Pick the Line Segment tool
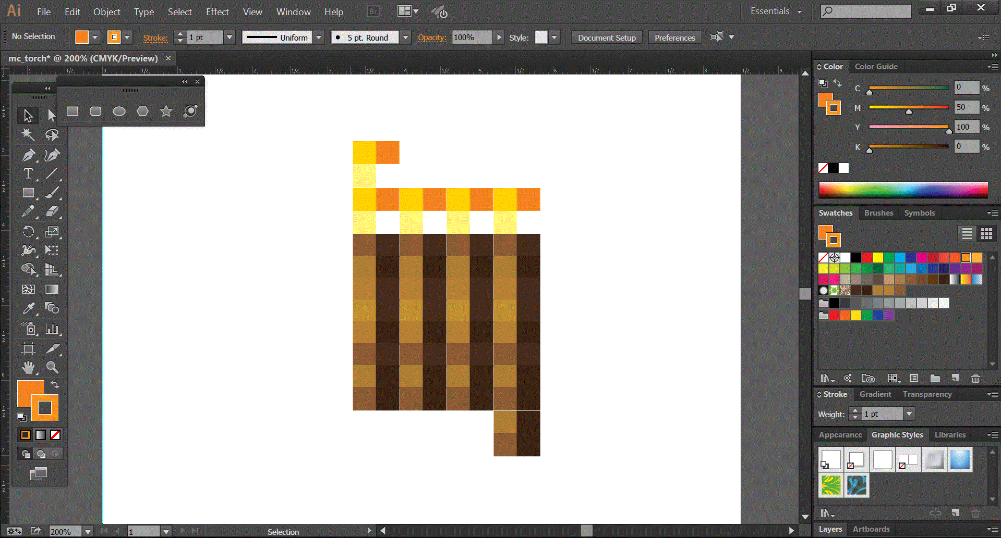The width and height of the screenshot is (1001, 538). [x=52, y=173]
